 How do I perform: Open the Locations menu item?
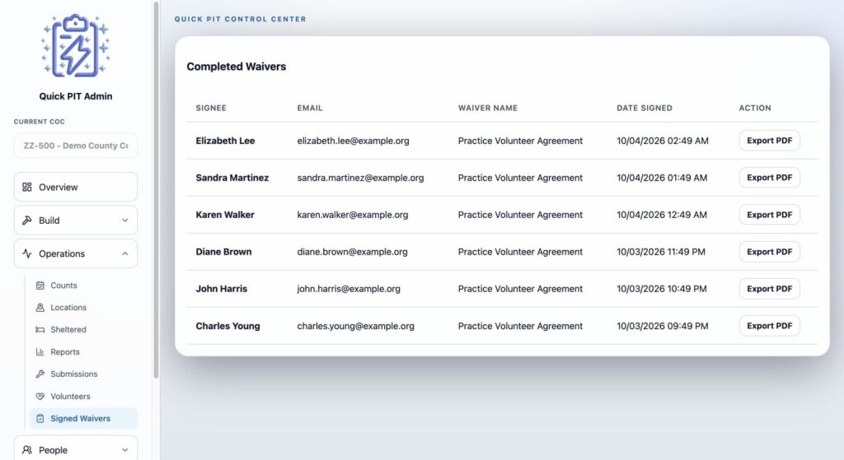[83, 308]
